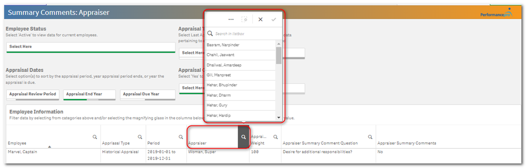Select Hehar, Hardip in the listbox
The width and height of the screenshot is (526, 168).
click(240, 115)
